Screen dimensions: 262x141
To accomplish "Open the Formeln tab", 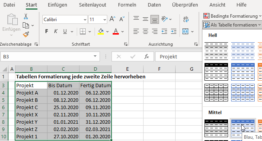I will click(127, 5).
